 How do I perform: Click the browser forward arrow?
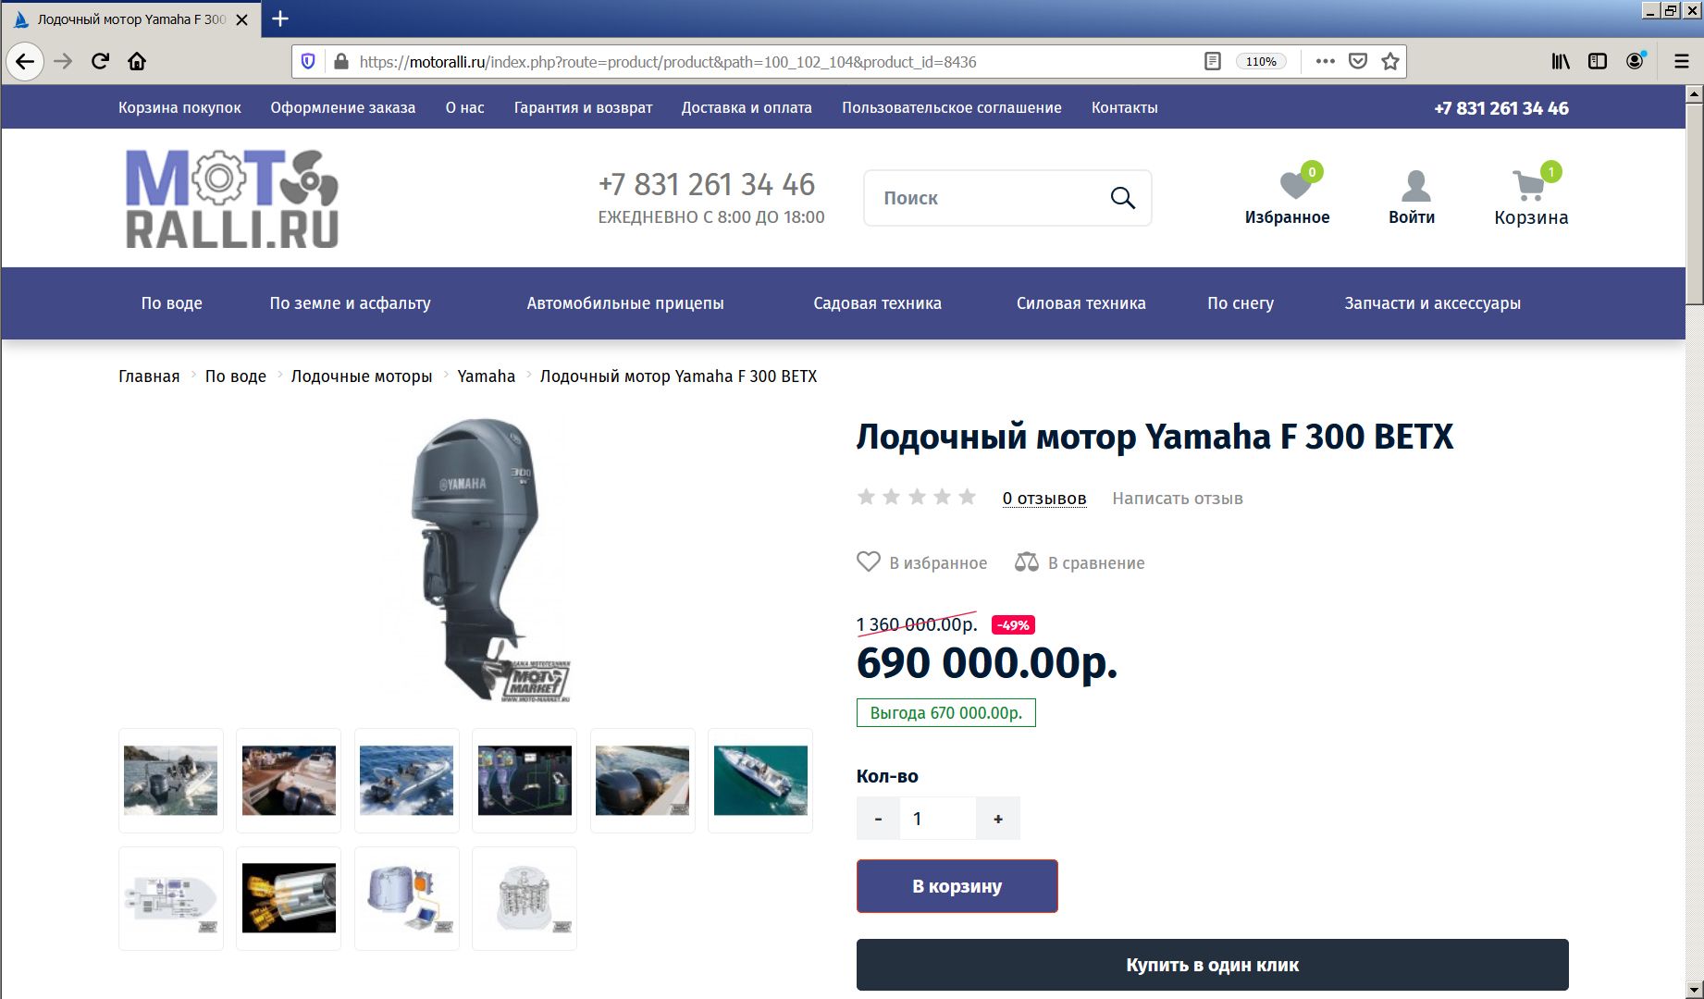click(63, 62)
